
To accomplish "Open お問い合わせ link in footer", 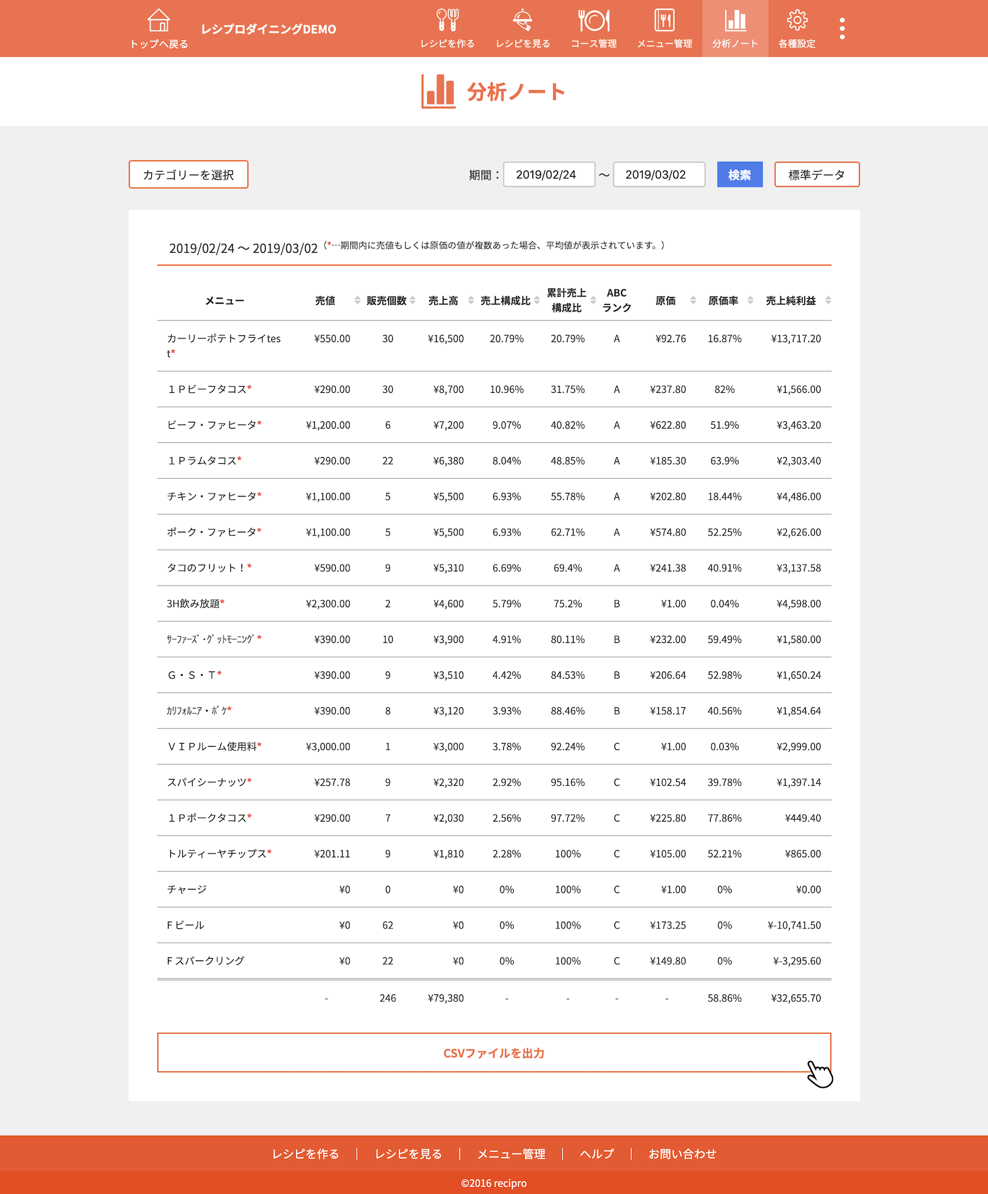I will click(682, 1154).
